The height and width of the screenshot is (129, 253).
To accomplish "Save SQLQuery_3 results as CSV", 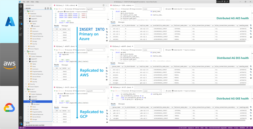I will (x=107, y=29).
